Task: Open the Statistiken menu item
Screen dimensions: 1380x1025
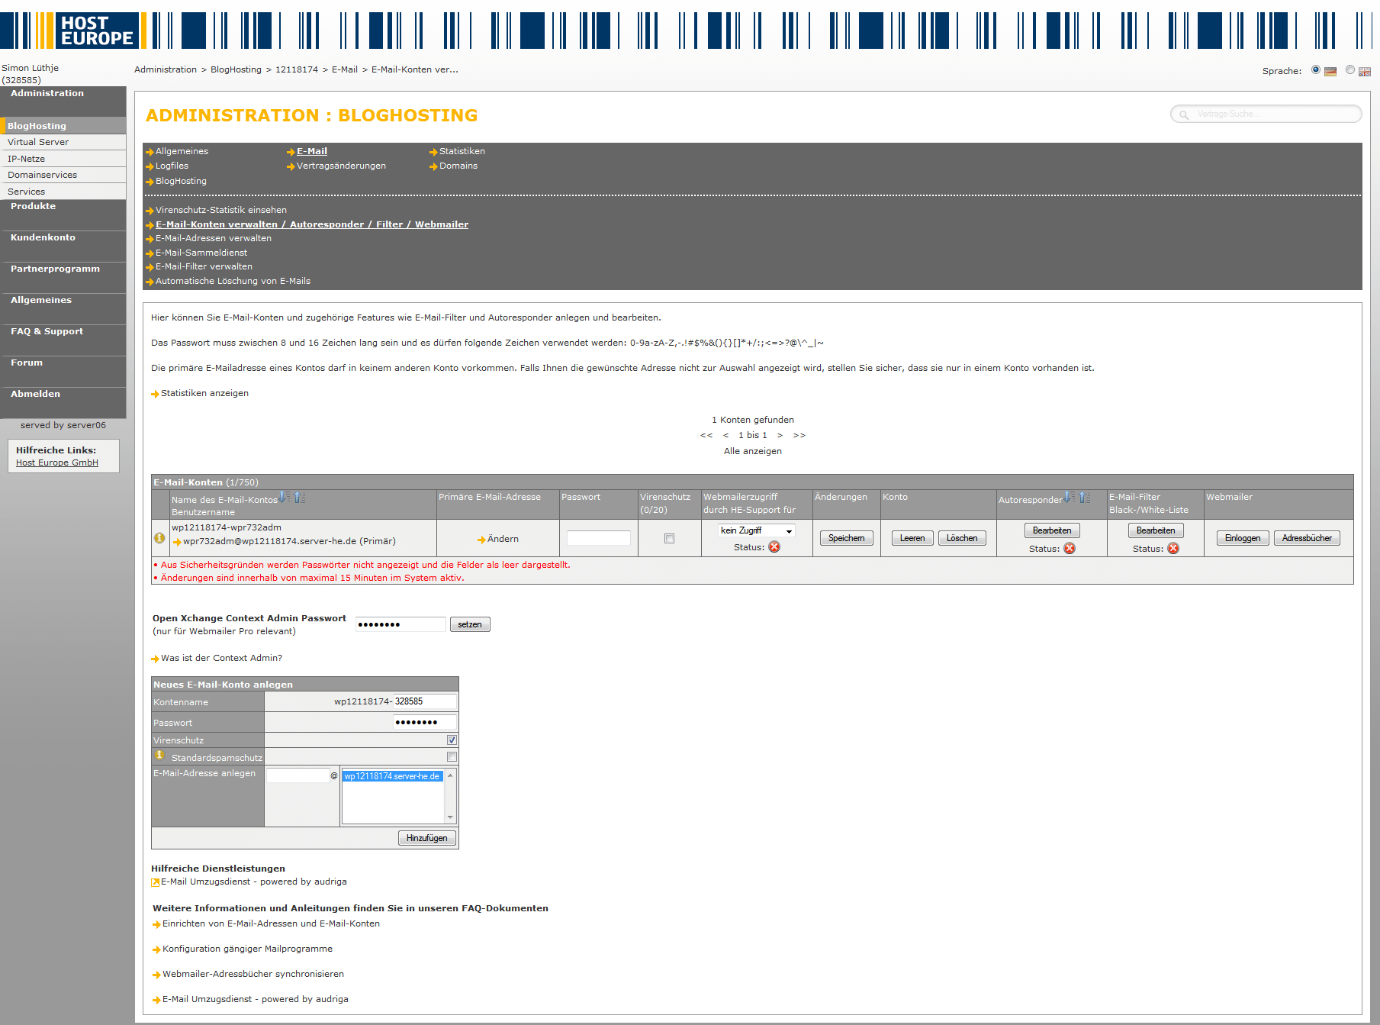Action: click(462, 151)
